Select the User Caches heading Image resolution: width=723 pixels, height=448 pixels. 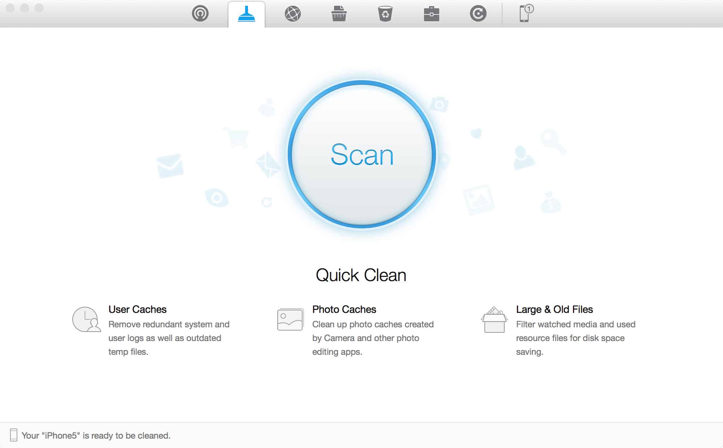click(x=137, y=309)
